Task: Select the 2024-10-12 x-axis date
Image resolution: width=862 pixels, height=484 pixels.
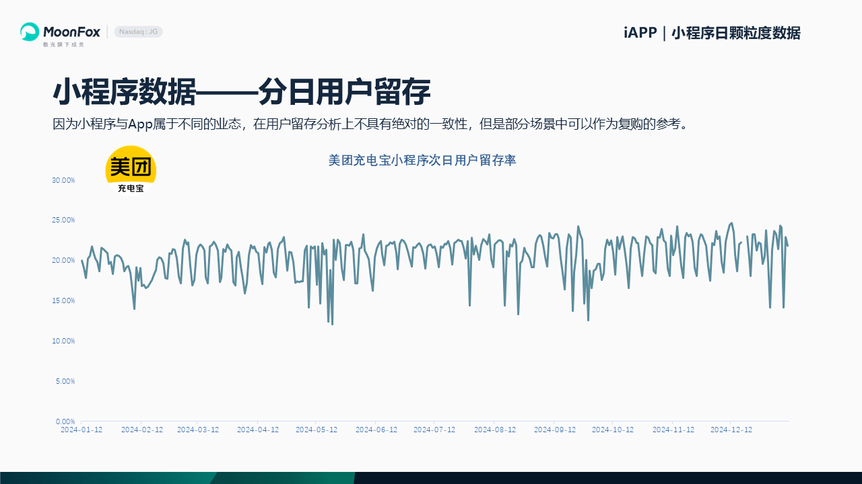Action: tap(613, 430)
